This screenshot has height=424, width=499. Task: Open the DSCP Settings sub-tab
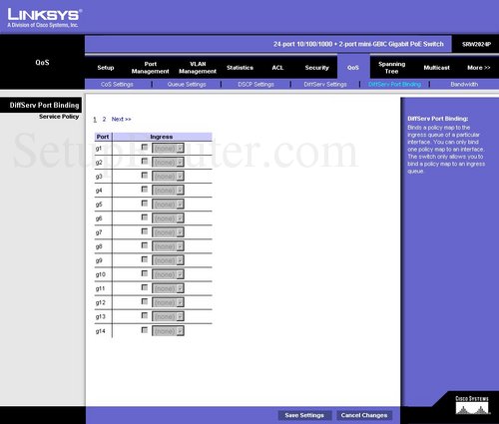(x=255, y=84)
